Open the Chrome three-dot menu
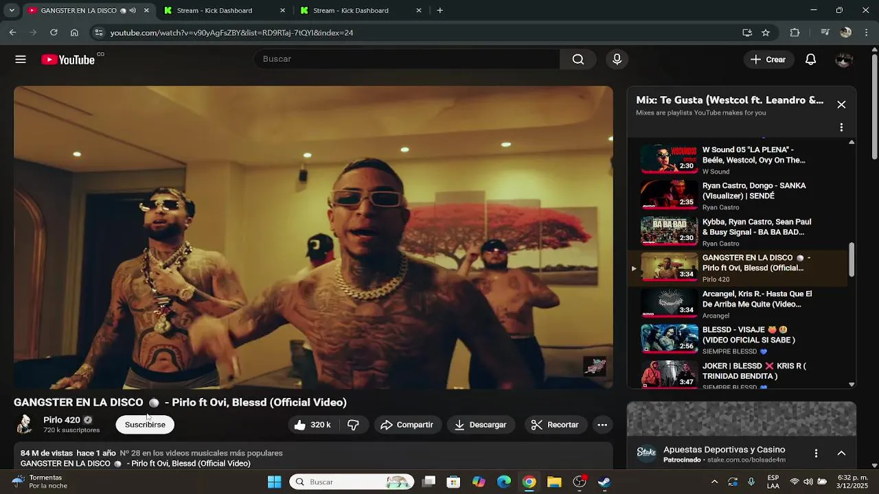This screenshot has height=494, width=879. click(865, 32)
